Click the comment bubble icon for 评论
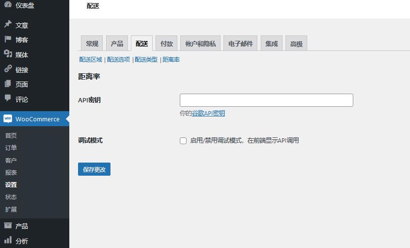The image size is (410, 248). pyautogui.click(x=8, y=99)
